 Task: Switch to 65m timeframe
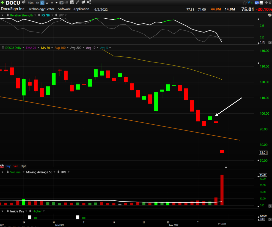[x=31, y=3]
